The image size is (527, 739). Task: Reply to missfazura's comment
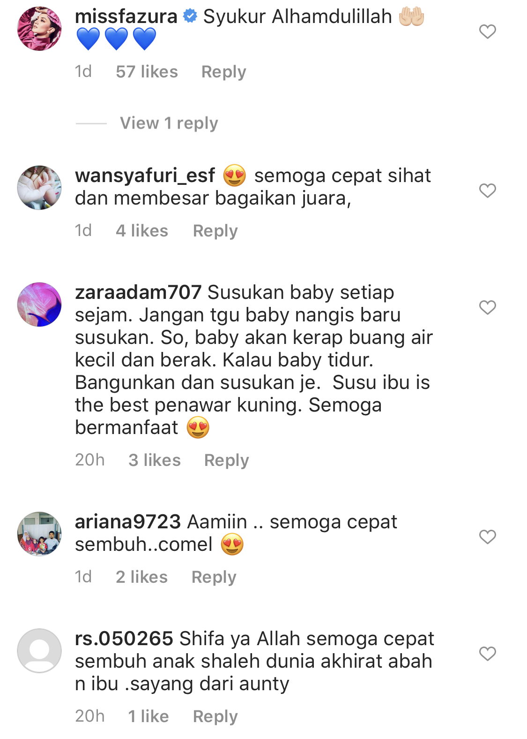223,72
